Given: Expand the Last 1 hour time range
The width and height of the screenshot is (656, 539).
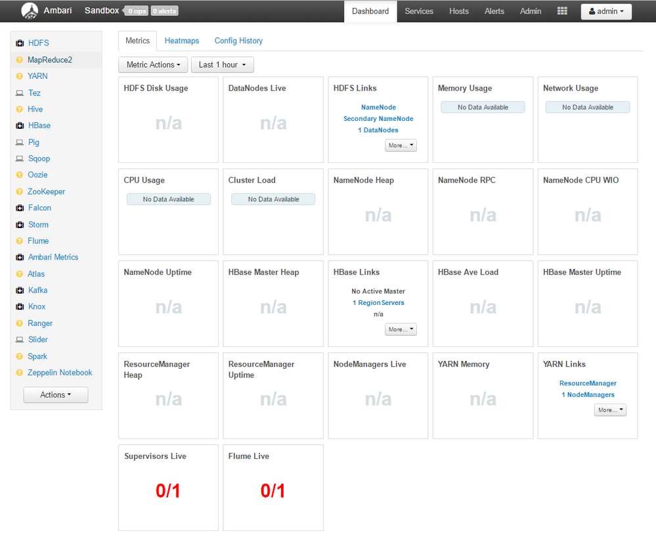Looking at the screenshot, I should (222, 65).
